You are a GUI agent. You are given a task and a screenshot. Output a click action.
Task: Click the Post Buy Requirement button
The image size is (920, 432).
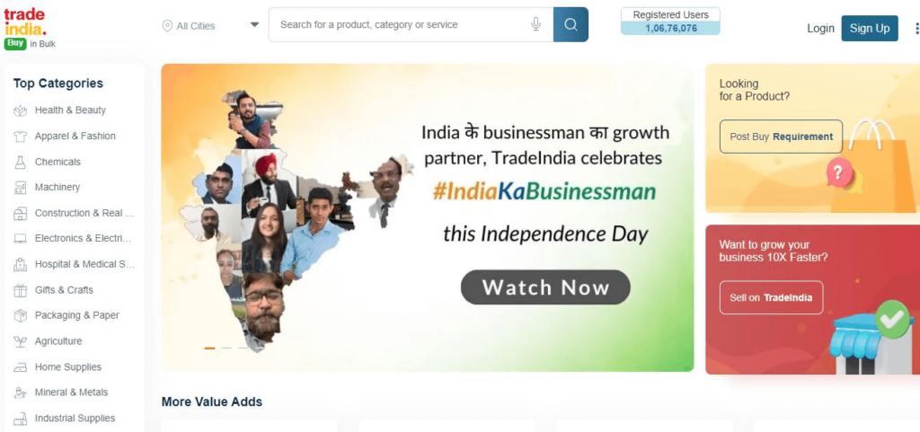(x=781, y=137)
